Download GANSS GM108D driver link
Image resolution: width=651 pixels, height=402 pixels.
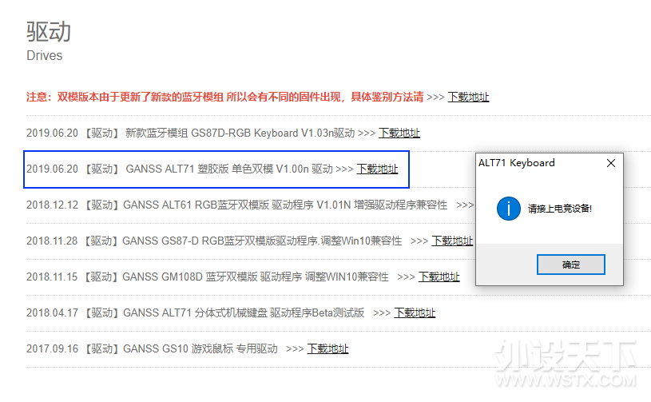click(439, 277)
